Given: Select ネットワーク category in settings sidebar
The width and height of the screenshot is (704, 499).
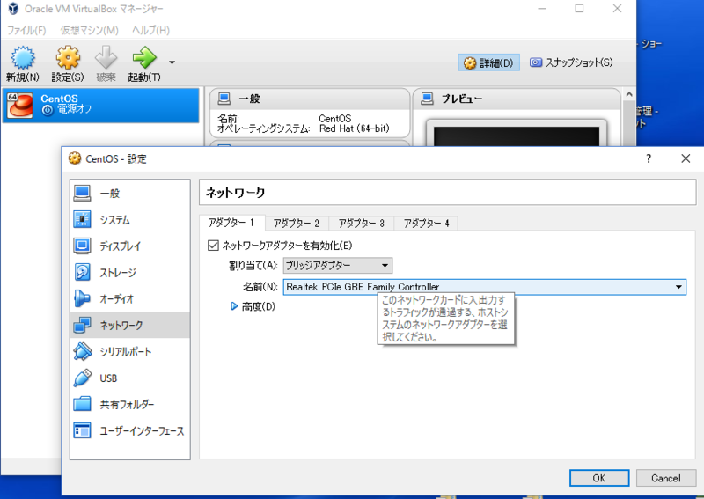Looking at the screenshot, I should coord(129,325).
